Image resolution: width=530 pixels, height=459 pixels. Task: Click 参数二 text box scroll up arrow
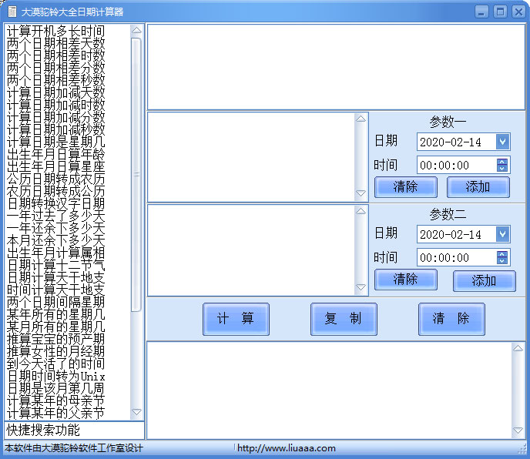point(361,211)
